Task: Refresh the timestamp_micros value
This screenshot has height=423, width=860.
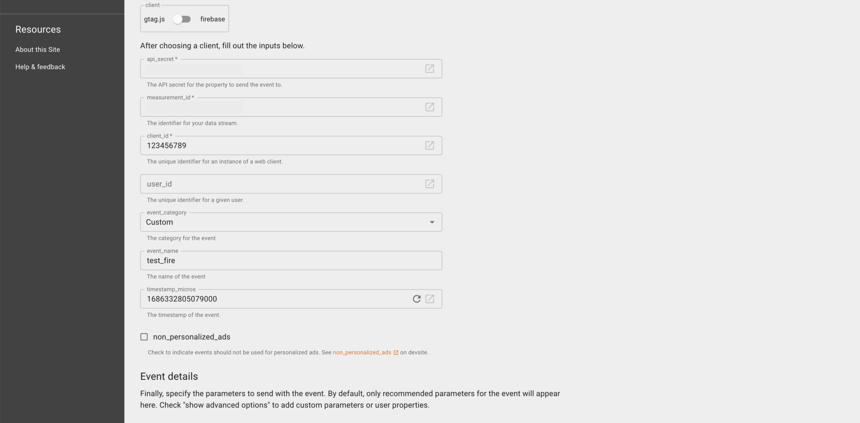Action: pos(417,299)
